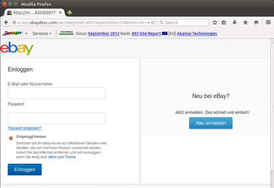
Task: Close the Firefox window
Action: [x=5, y=4]
